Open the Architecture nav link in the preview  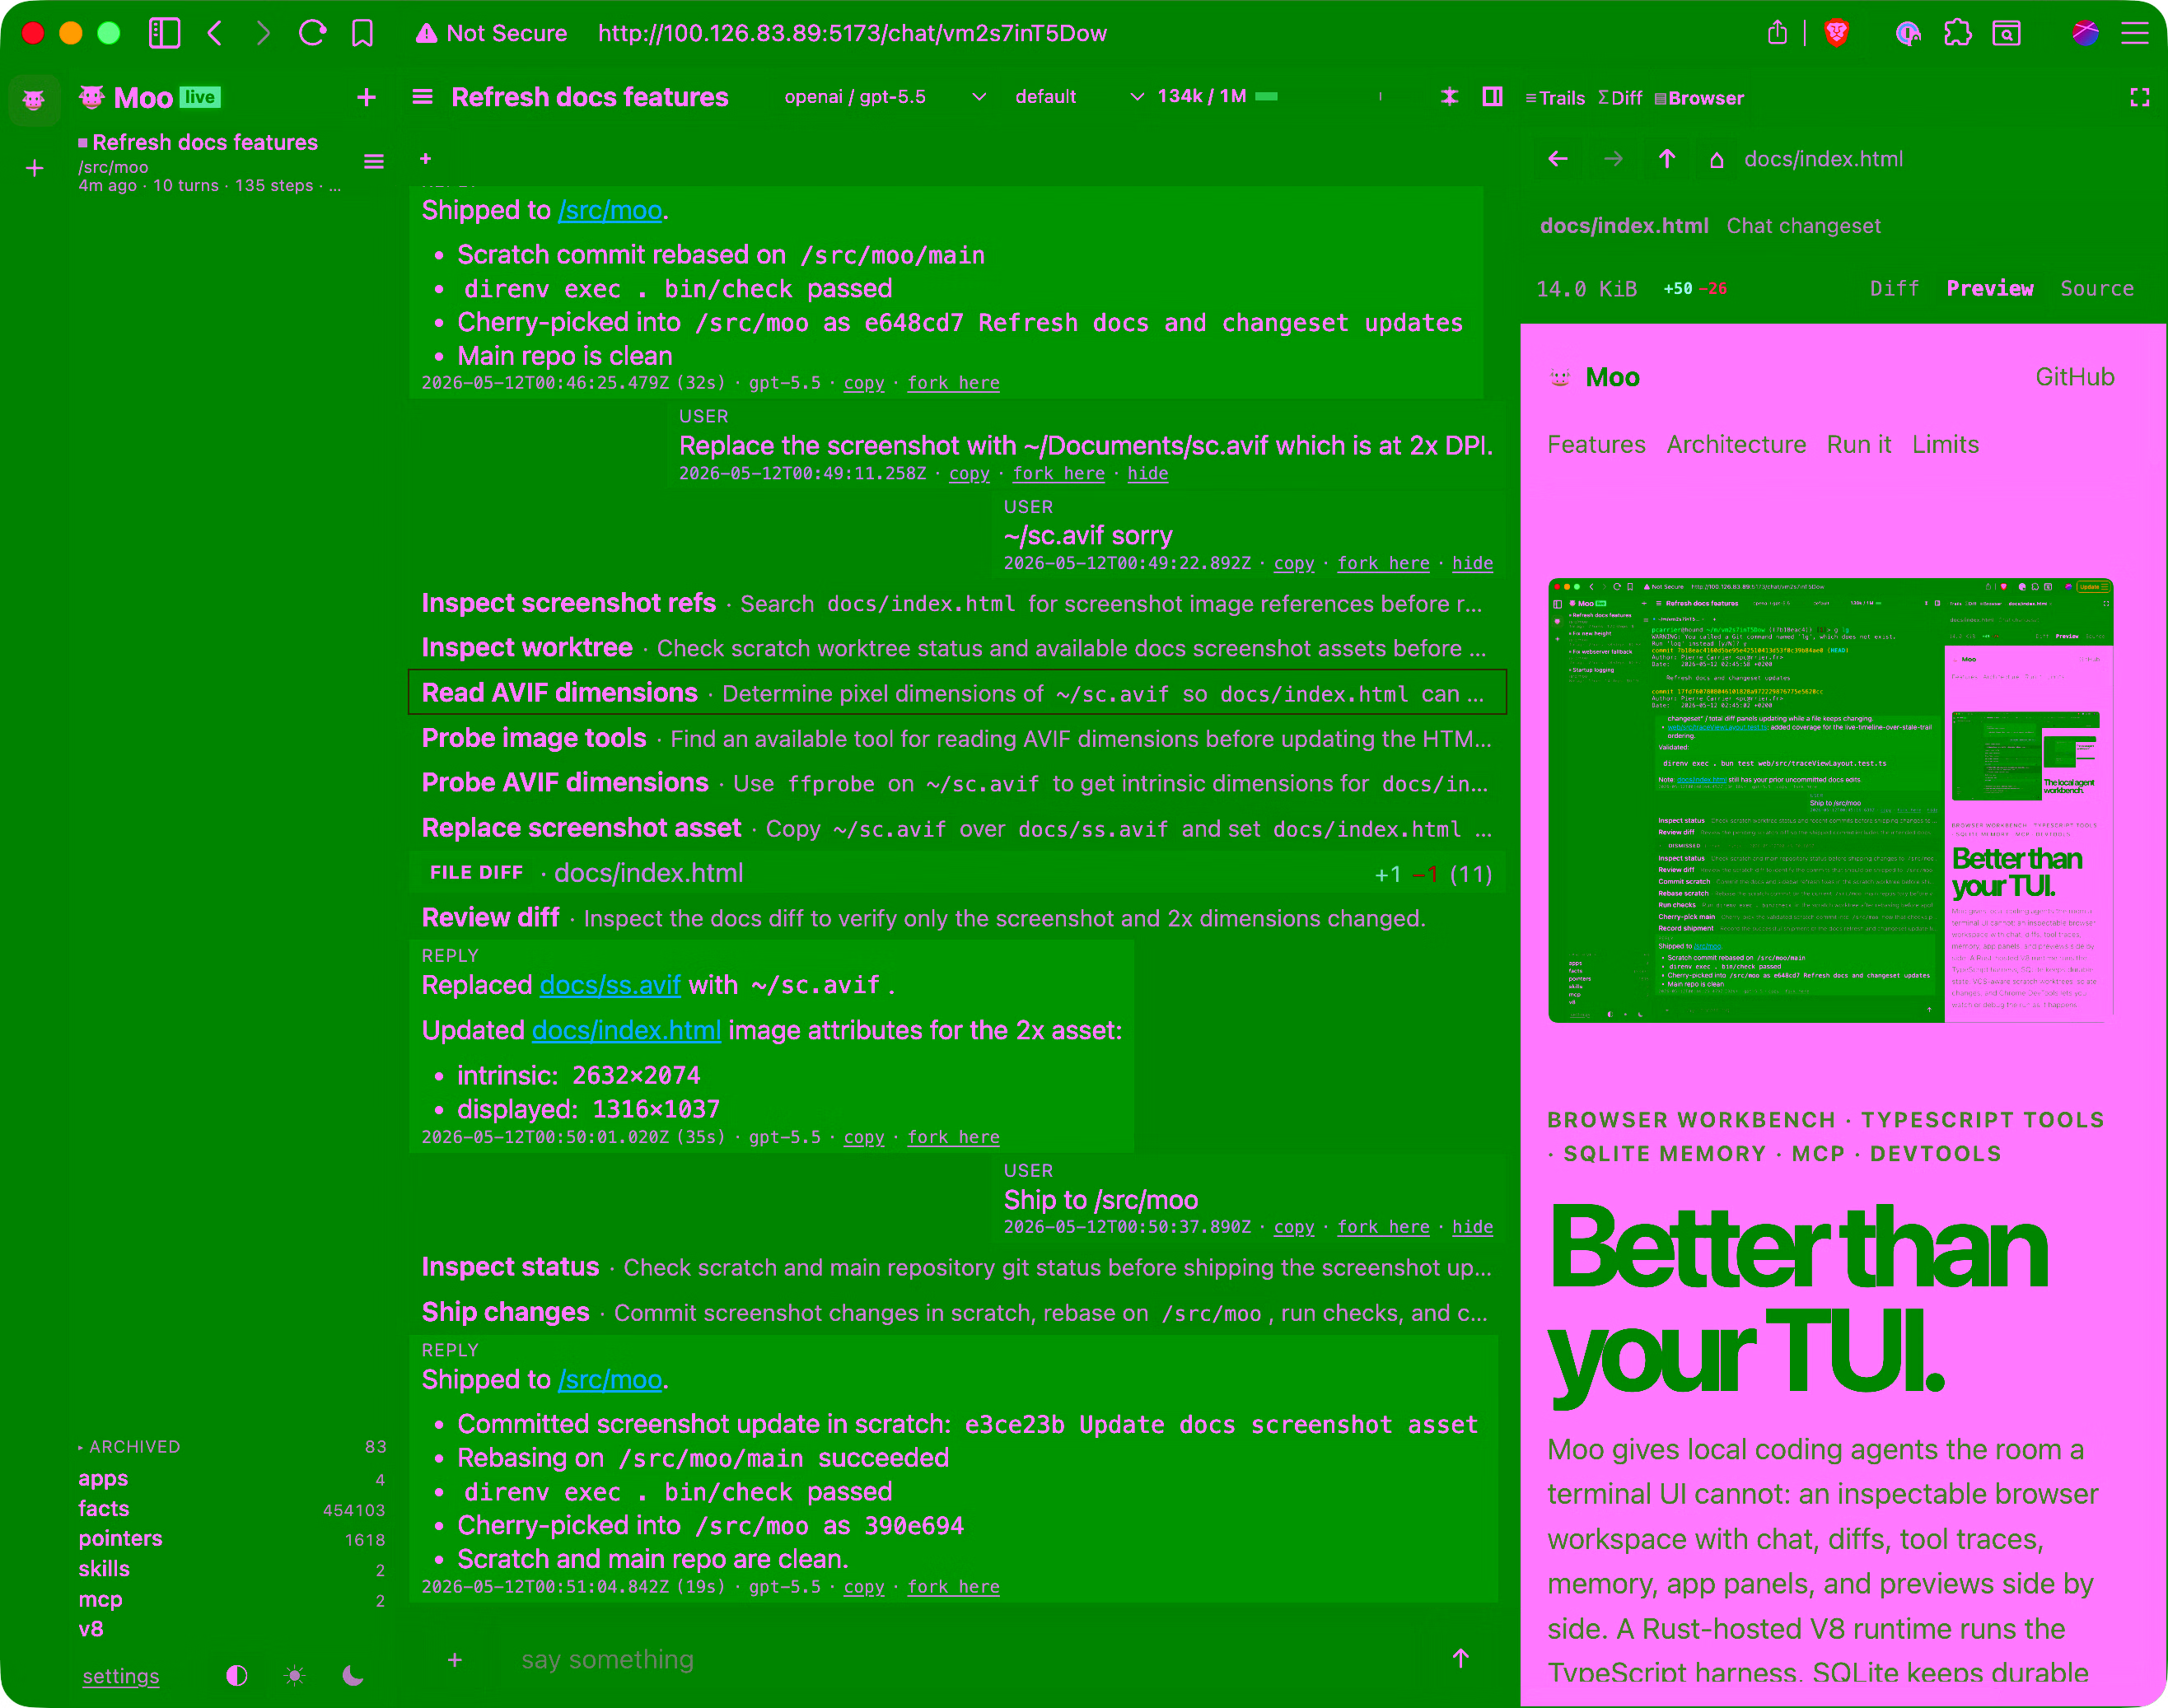1736,444
